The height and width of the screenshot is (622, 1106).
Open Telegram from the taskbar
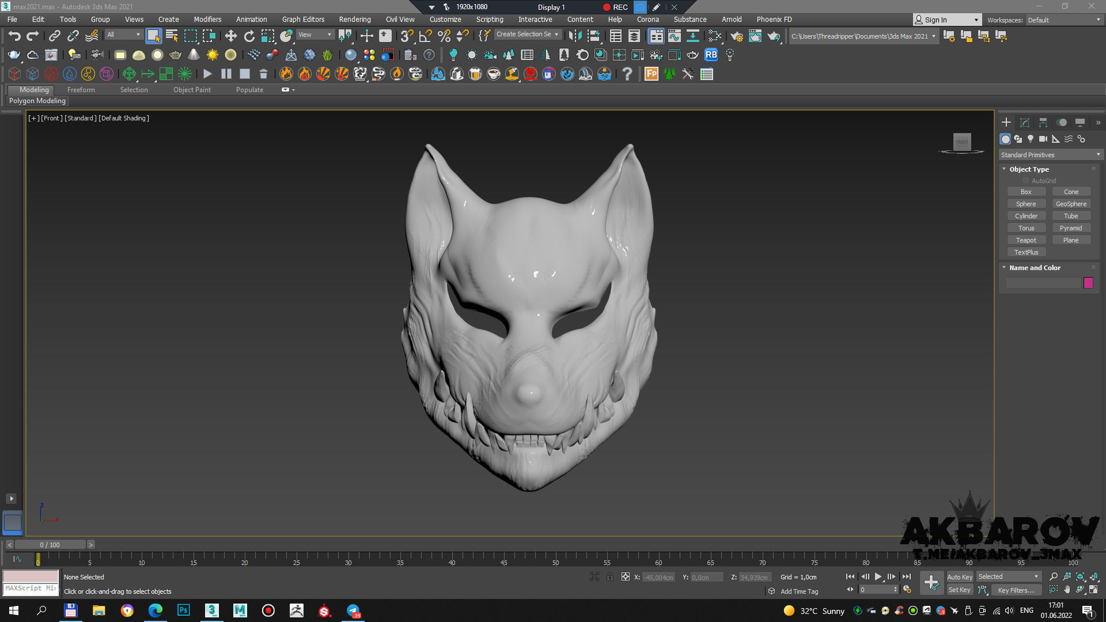[353, 610]
